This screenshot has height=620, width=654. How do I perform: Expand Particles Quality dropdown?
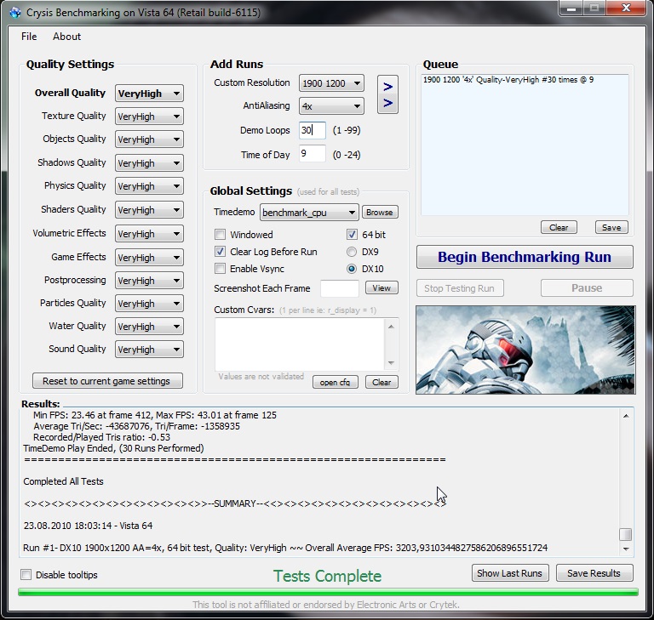[x=149, y=304]
